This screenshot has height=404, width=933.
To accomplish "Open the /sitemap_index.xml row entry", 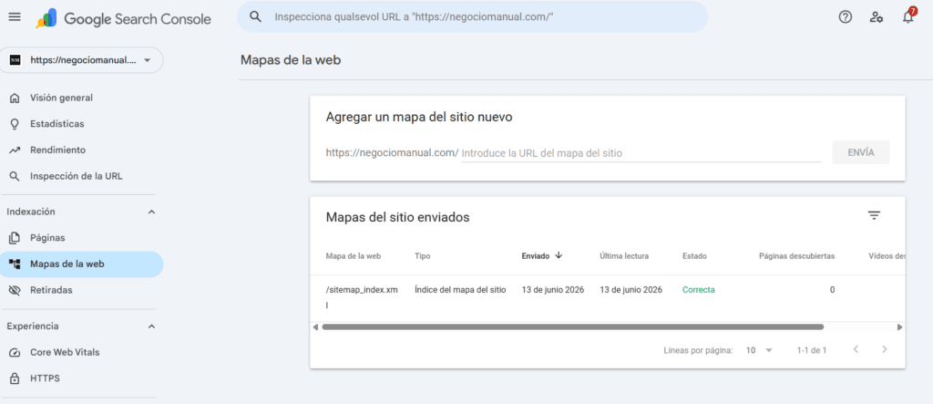I will [x=362, y=296].
